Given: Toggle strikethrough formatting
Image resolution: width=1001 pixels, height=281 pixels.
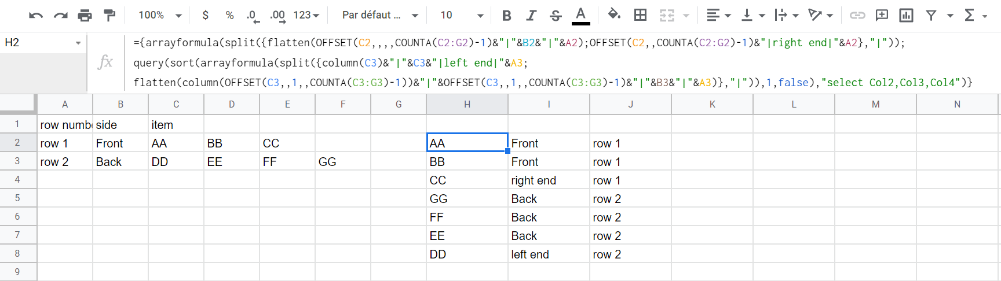Looking at the screenshot, I should click(556, 16).
